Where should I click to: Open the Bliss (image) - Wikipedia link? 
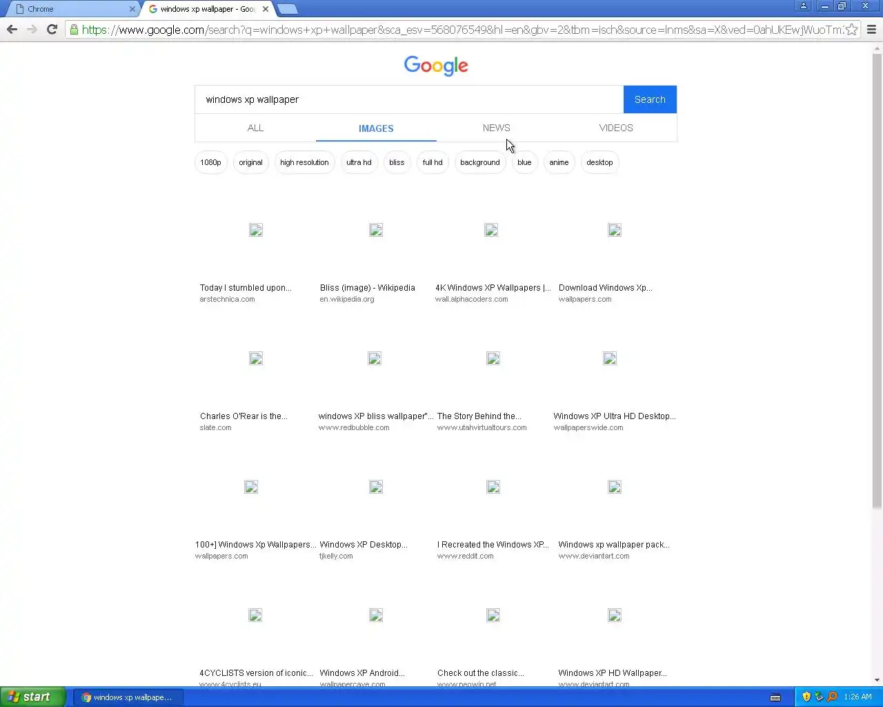pos(367,288)
